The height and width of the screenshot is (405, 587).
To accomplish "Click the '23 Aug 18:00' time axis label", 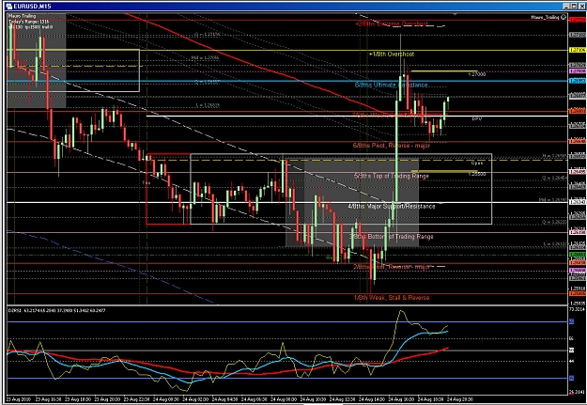I will point(78,399).
